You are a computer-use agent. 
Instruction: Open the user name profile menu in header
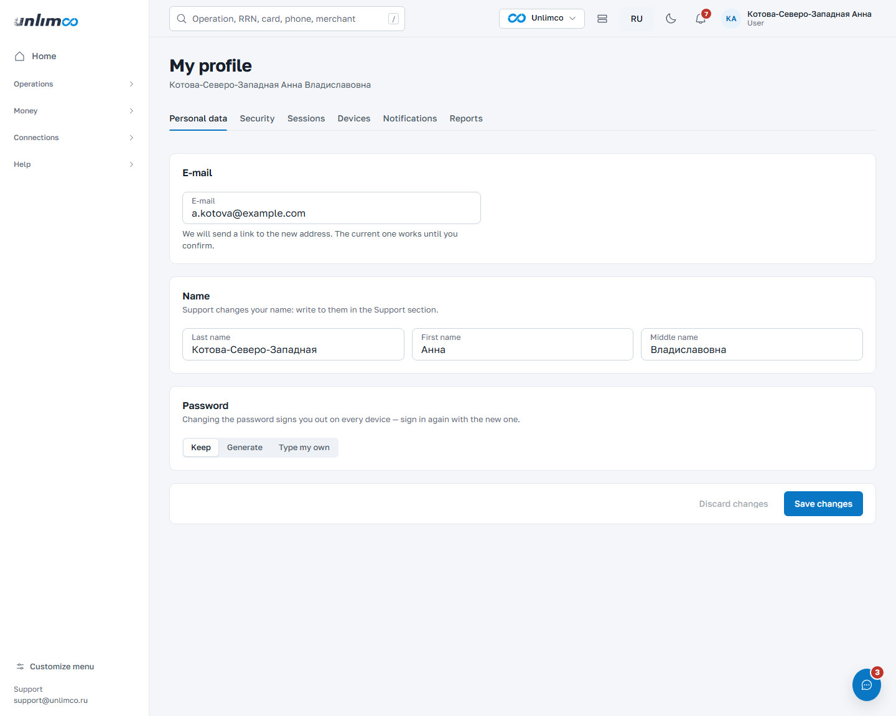click(809, 19)
